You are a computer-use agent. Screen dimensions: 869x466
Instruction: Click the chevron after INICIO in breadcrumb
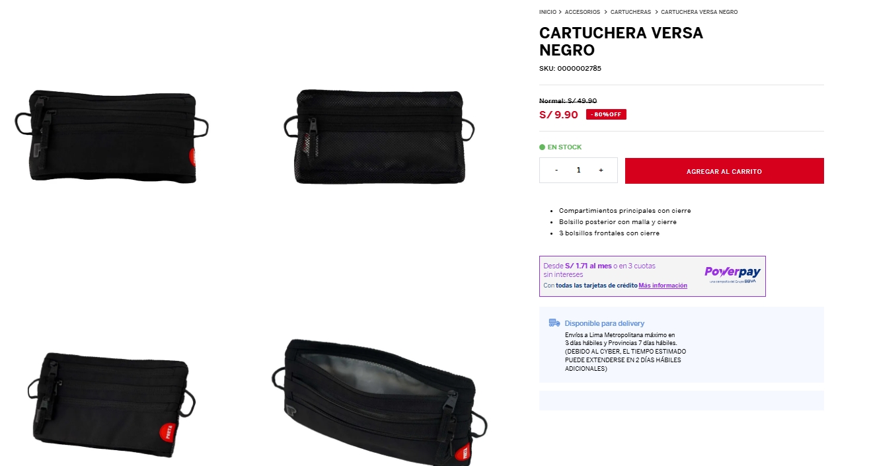pyautogui.click(x=560, y=12)
